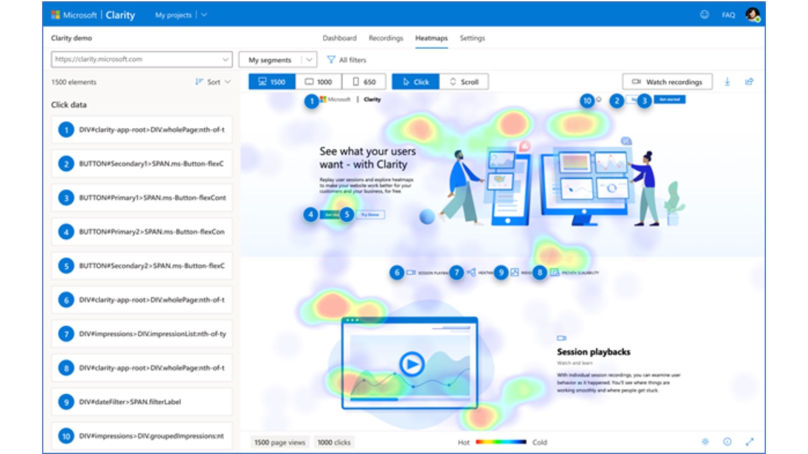The image size is (808, 454).
Task: Select click data row 1 wholePage element
Action: [142, 129]
